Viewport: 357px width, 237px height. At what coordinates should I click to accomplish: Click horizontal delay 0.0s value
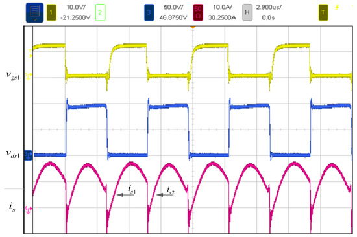pyautogui.click(x=268, y=17)
